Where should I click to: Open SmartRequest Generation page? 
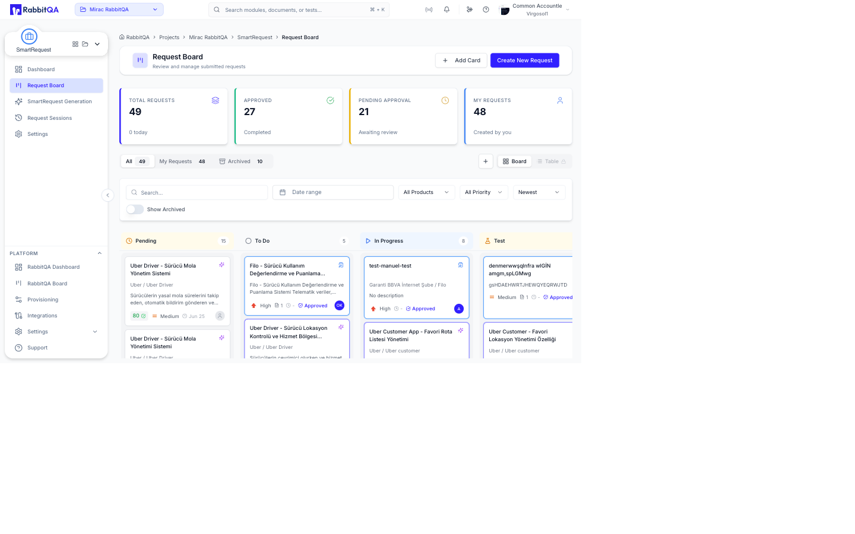point(56,101)
